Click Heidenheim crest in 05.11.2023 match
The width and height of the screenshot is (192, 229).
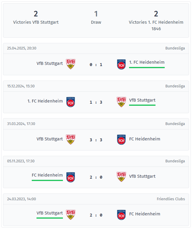pos(71,177)
